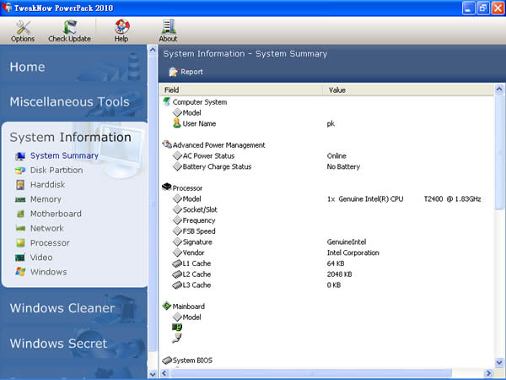
Task: Click the vertical scrollbar thumb in list
Action: click(x=499, y=152)
